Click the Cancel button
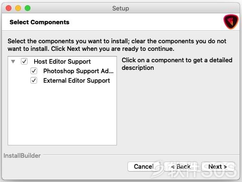Viewport: 242px width, 182px height. (x=144, y=166)
